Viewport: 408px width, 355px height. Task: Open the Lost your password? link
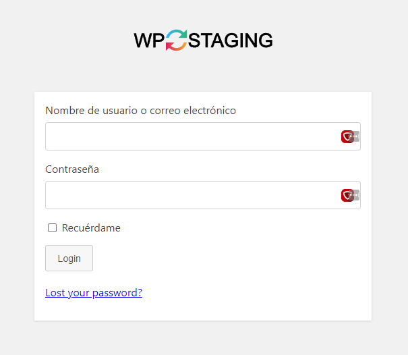point(94,293)
